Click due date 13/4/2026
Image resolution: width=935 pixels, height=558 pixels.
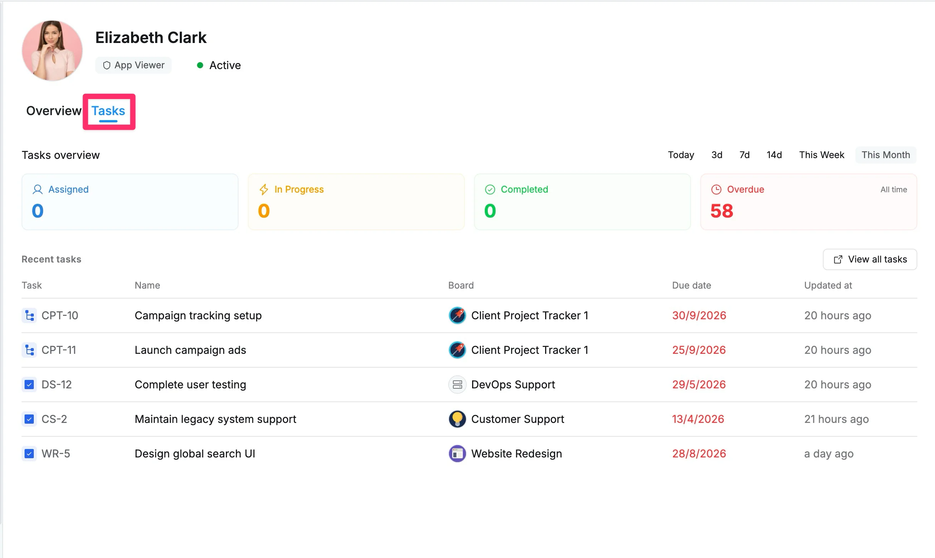pos(698,419)
